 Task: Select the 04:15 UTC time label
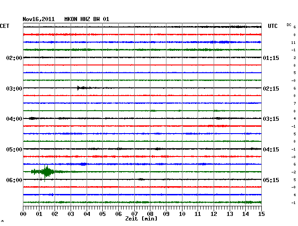point(271,150)
